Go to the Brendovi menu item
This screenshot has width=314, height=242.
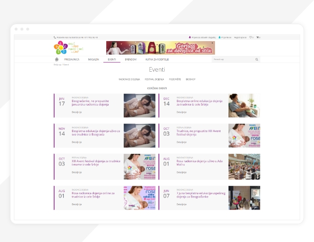(130, 59)
